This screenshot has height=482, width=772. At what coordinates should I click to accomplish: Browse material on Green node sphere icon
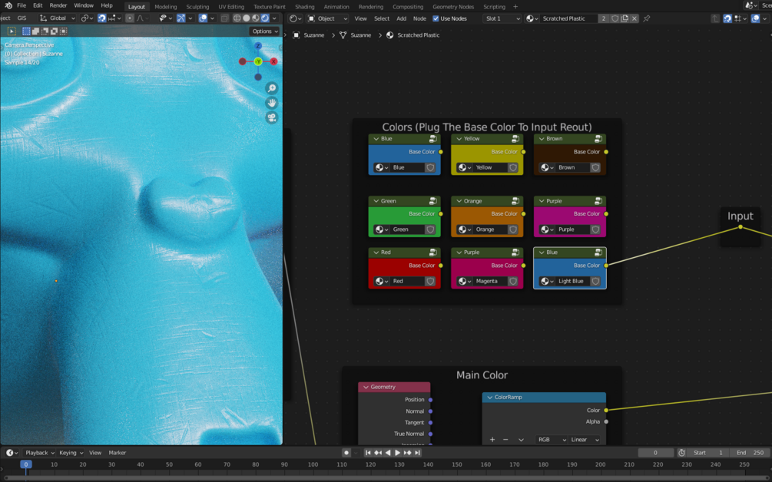pyautogui.click(x=382, y=229)
